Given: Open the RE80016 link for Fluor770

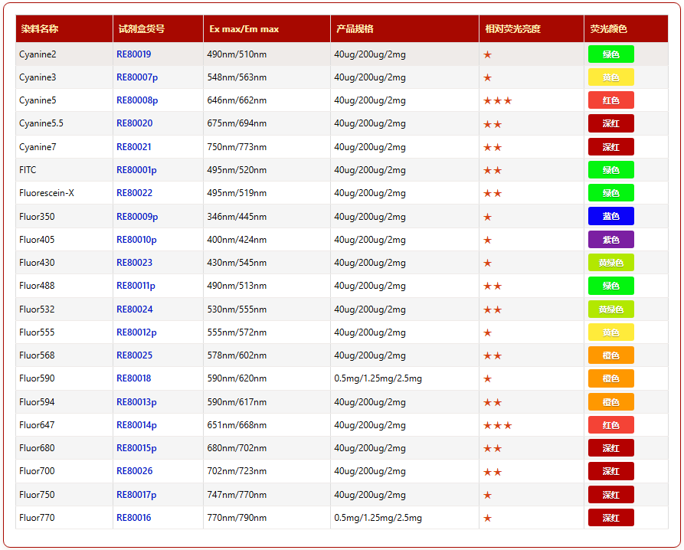Looking at the screenshot, I should point(133,518).
